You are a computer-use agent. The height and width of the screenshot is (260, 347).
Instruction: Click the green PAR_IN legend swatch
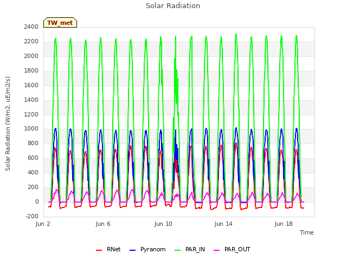tap(177, 250)
